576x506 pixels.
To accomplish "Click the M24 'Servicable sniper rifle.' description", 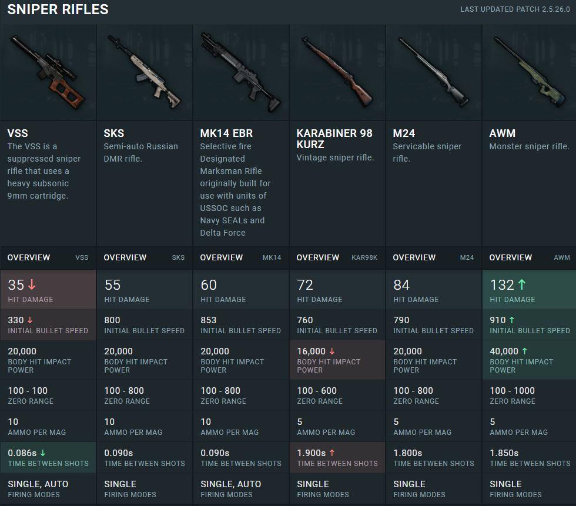I will tap(427, 152).
